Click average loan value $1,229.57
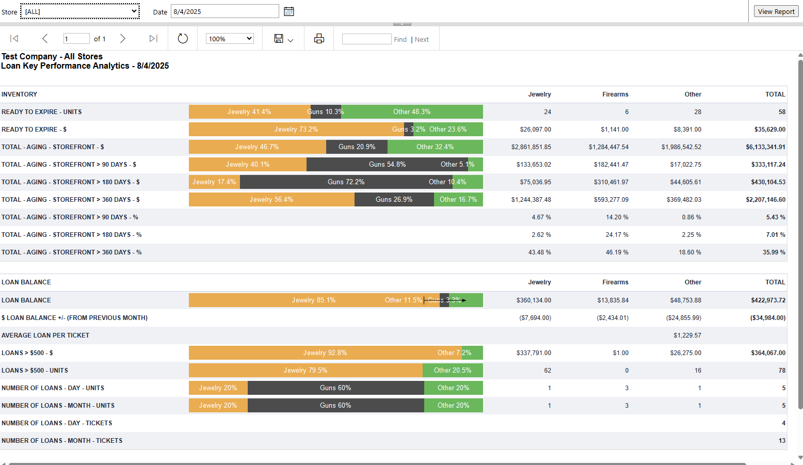The height and width of the screenshot is (465, 803). [x=687, y=335]
